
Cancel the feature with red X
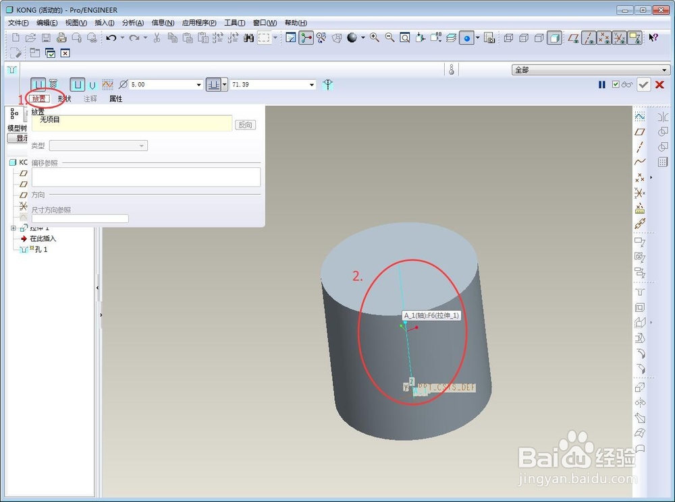(x=659, y=85)
